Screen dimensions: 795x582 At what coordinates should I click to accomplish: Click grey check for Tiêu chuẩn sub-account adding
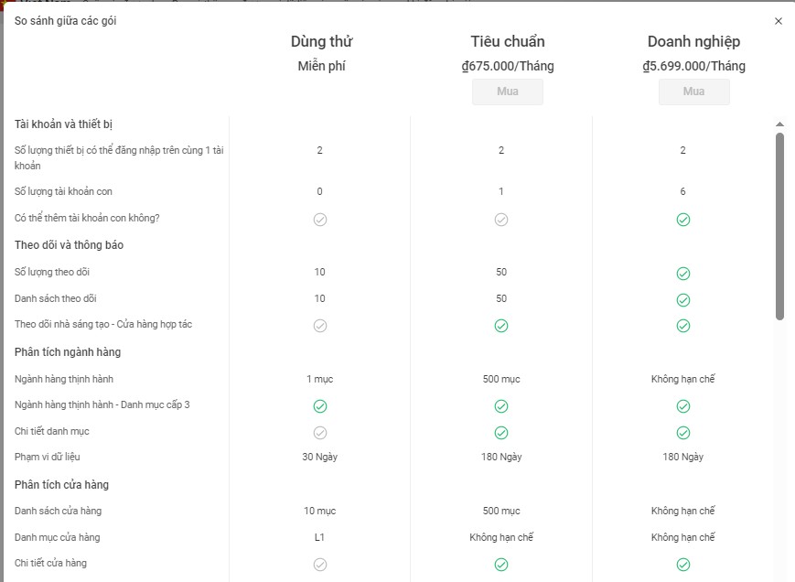[x=500, y=220]
